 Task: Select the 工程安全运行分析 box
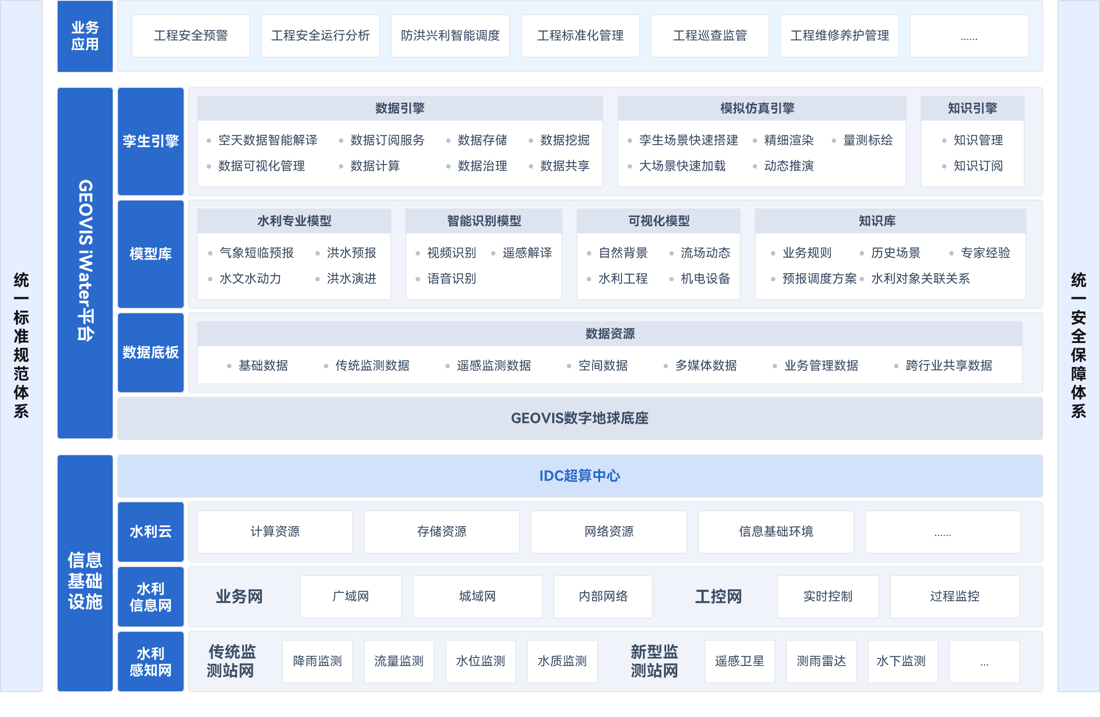pyautogui.click(x=320, y=35)
